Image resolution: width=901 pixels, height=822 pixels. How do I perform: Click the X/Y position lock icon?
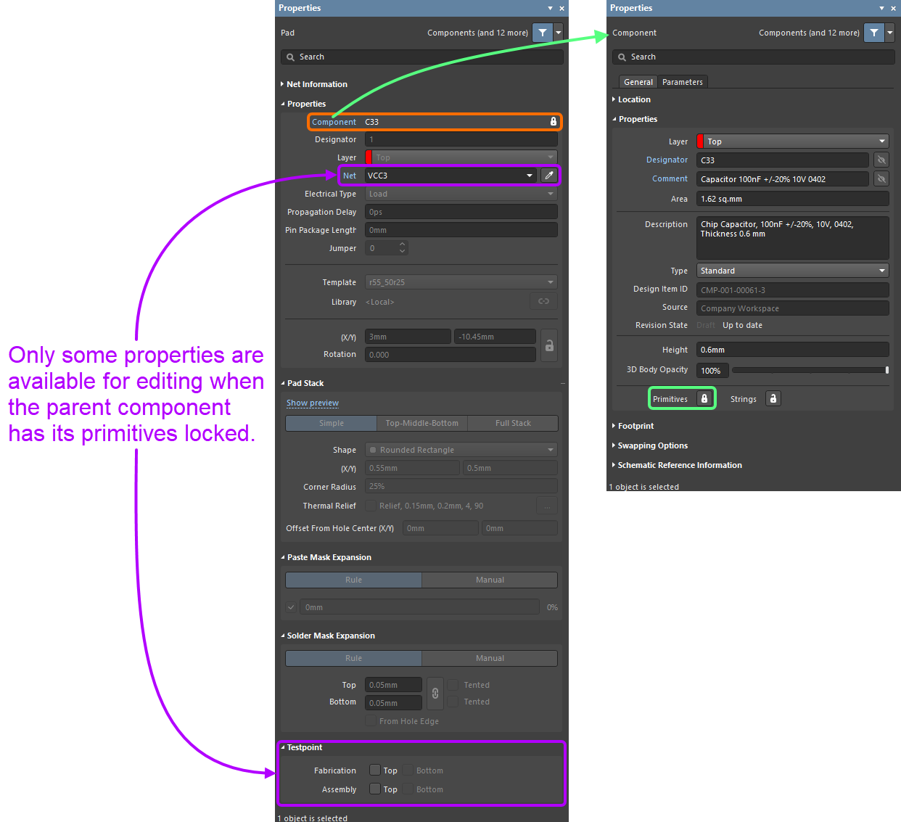click(549, 346)
